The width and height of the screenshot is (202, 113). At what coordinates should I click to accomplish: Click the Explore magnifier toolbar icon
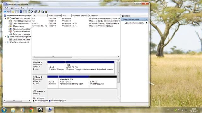point(43,12)
